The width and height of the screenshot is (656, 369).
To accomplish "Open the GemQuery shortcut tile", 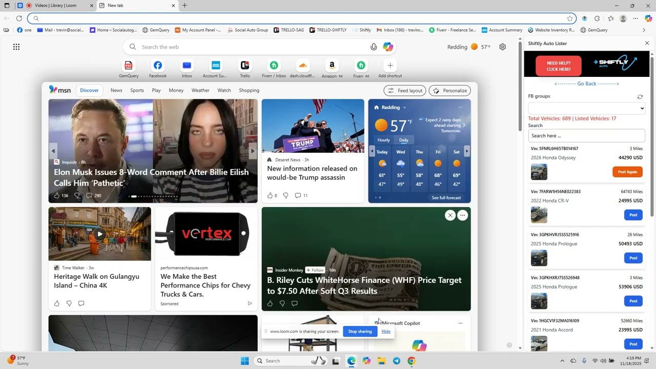I will click(x=129, y=66).
